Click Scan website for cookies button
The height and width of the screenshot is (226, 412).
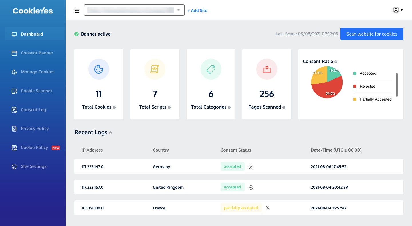[x=372, y=34]
